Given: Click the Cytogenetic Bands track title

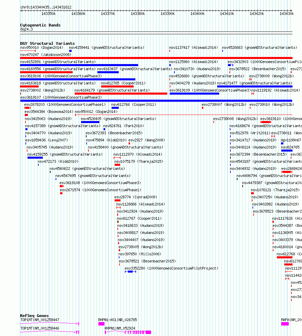Looking at the screenshot, I should (40, 25).
